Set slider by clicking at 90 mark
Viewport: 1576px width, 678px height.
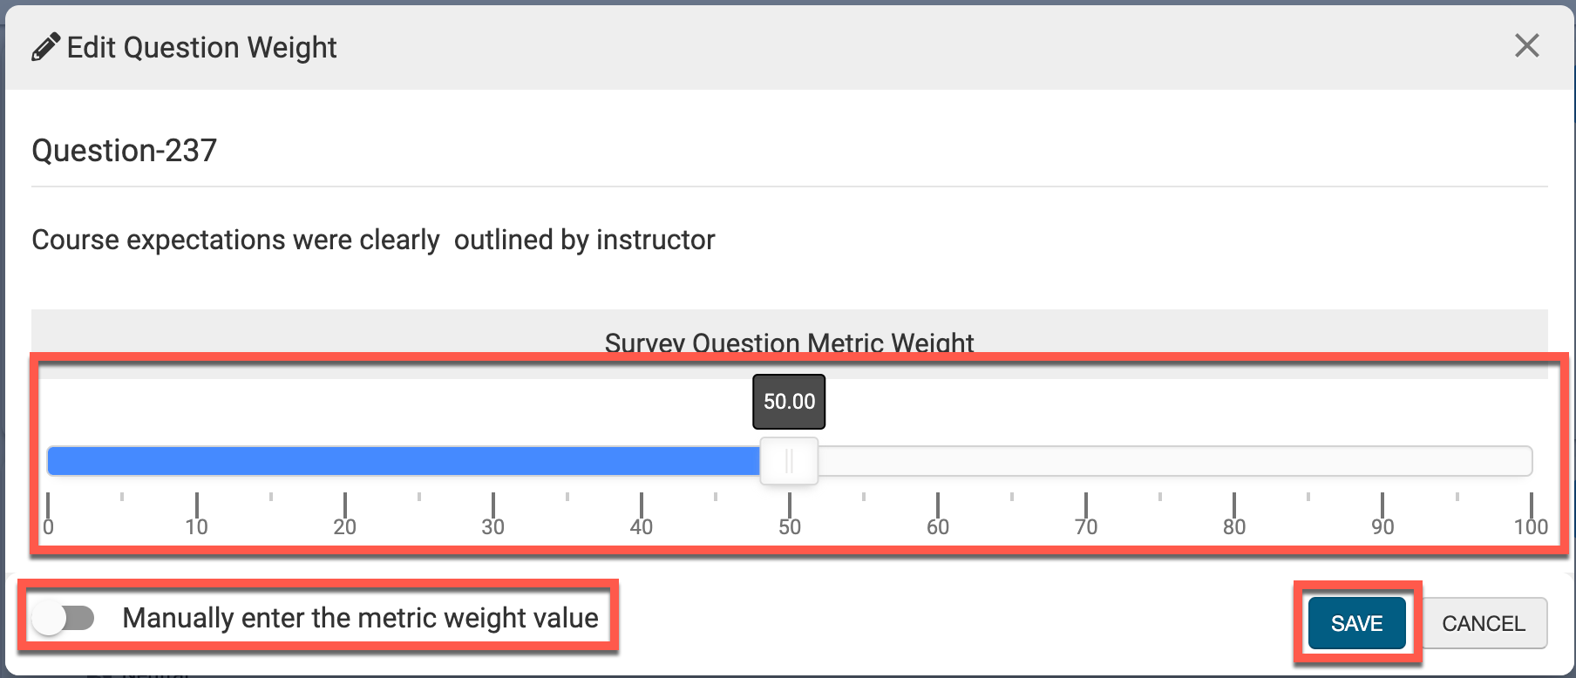point(1382,461)
